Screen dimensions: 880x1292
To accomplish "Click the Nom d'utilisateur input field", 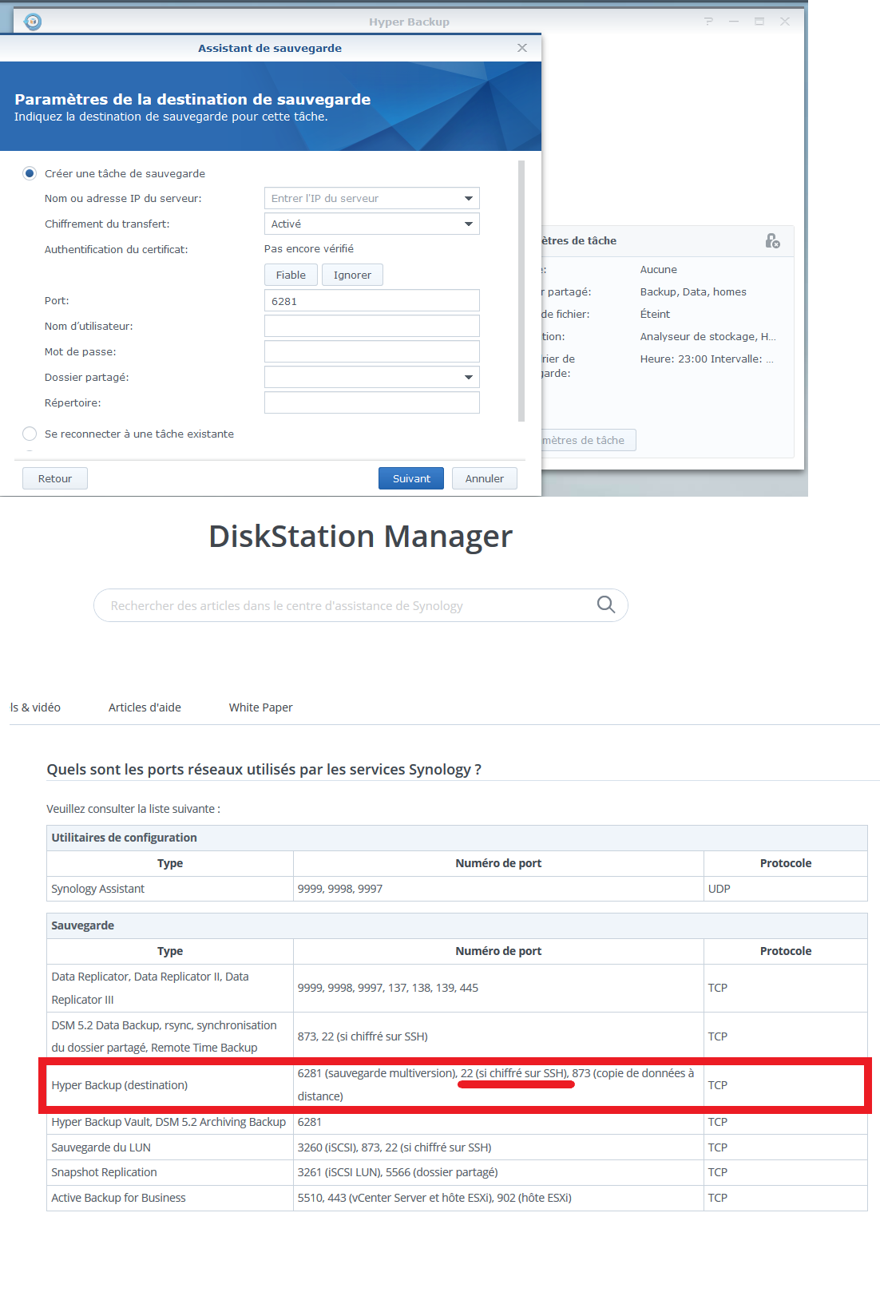I will click(372, 326).
